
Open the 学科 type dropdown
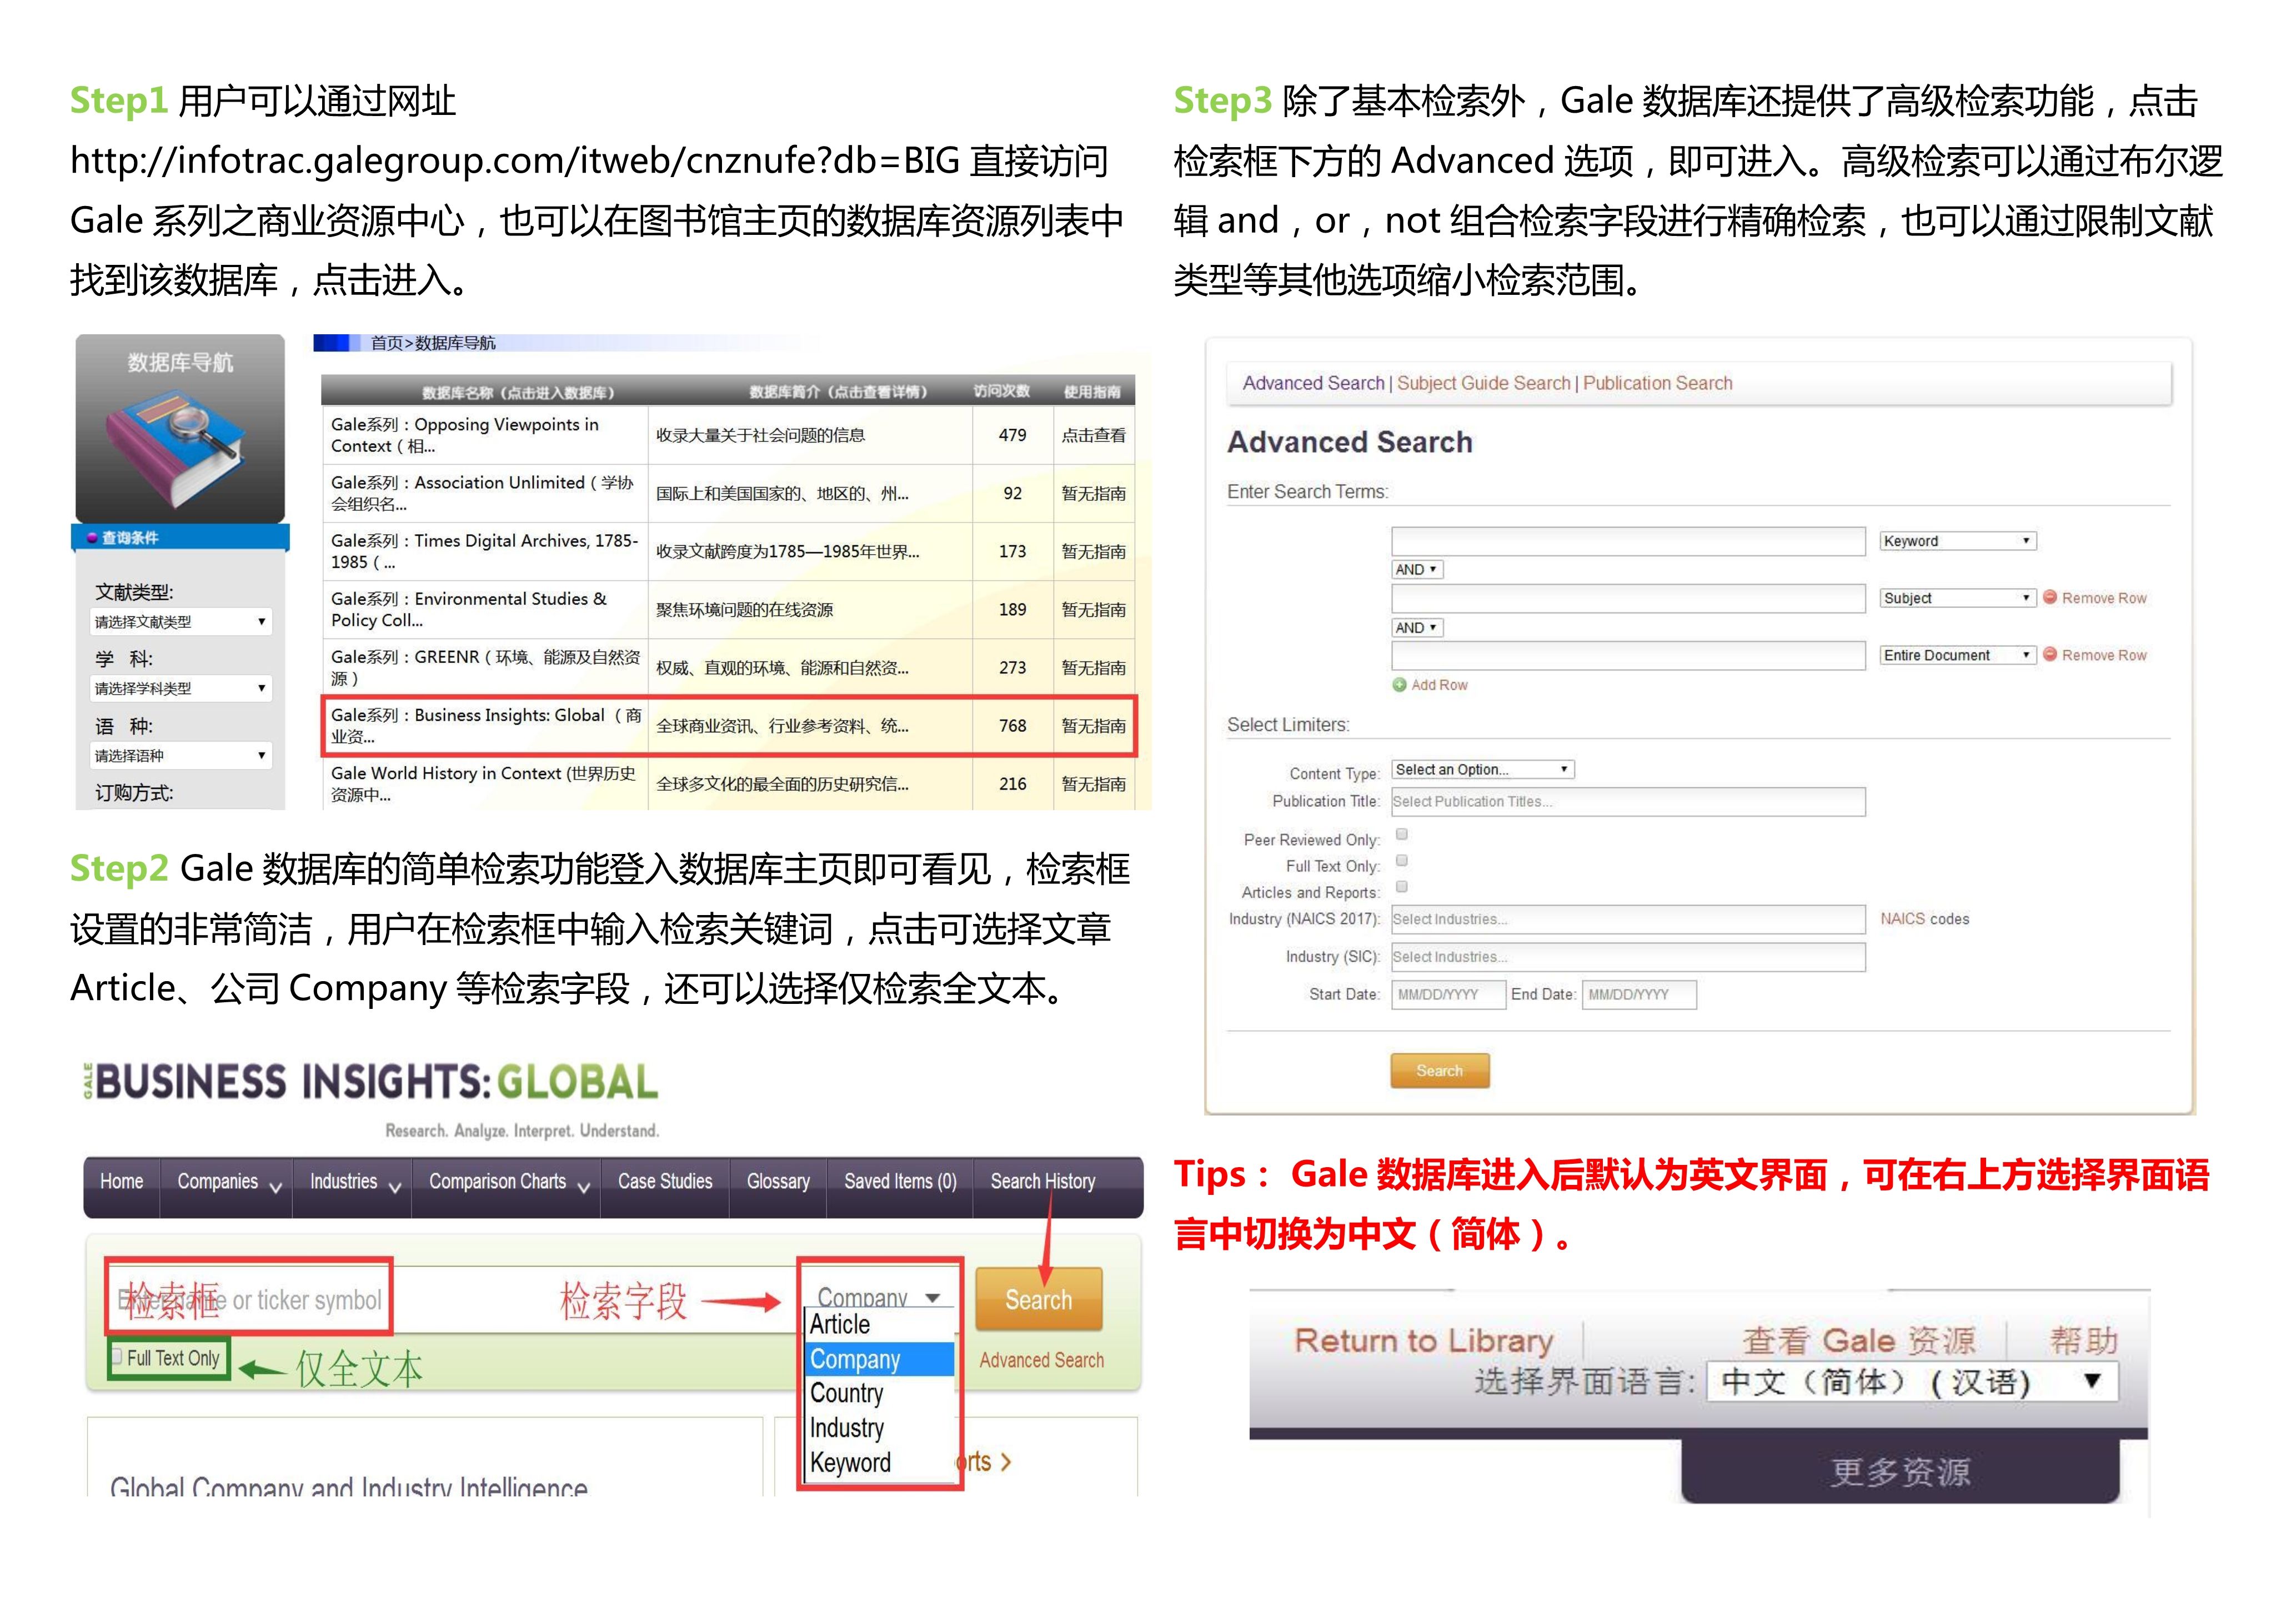click(180, 688)
